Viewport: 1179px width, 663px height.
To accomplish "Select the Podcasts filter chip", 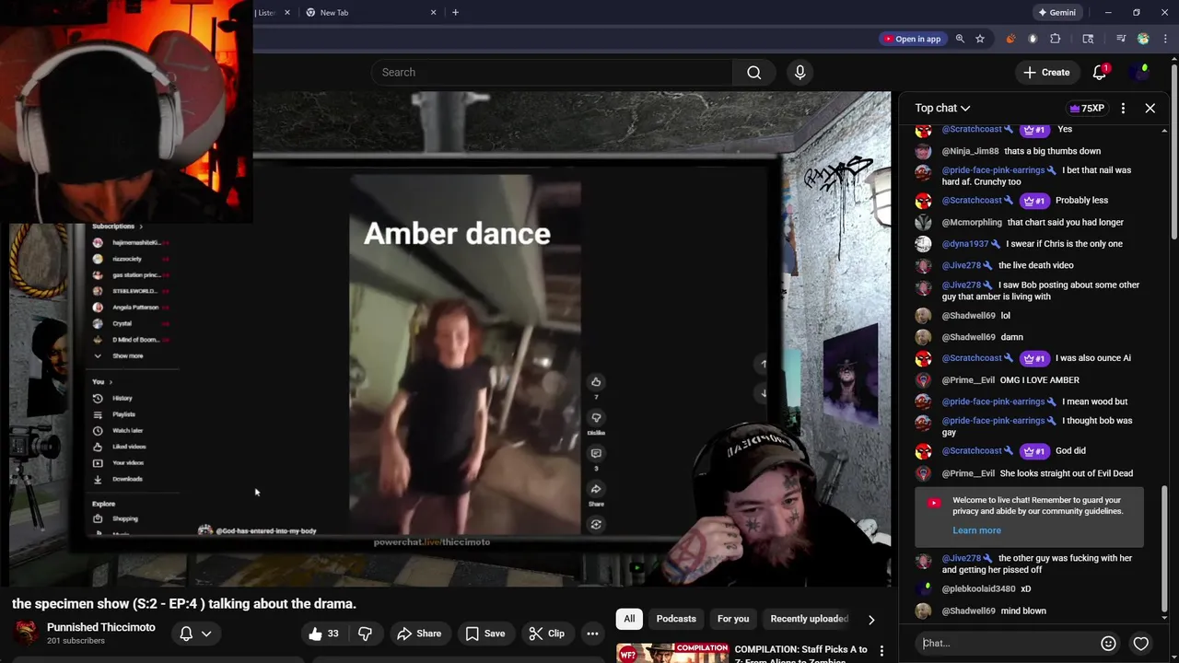I will pyautogui.click(x=676, y=619).
